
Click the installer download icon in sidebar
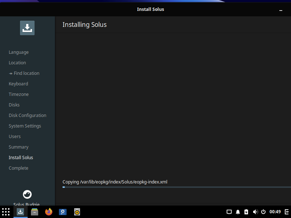click(27, 28)
